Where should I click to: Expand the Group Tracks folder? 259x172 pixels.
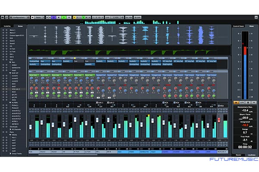(x=10, y=154)
